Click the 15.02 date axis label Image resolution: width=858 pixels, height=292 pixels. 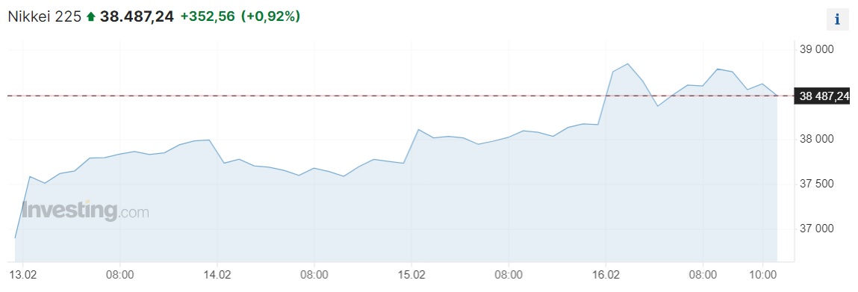pos(411,275)
